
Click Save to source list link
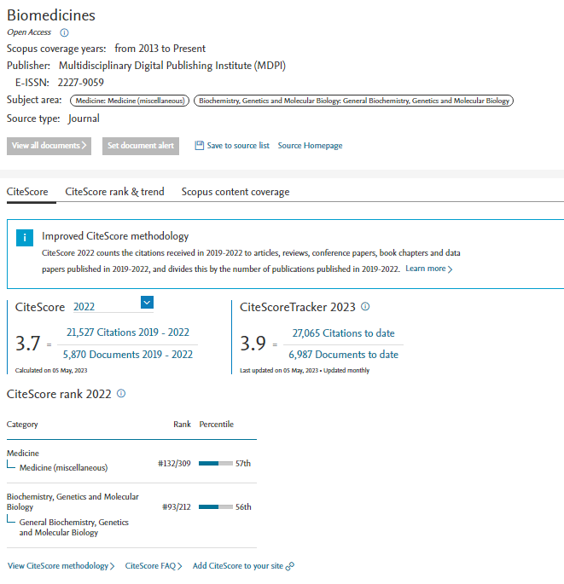click(238, 145)
